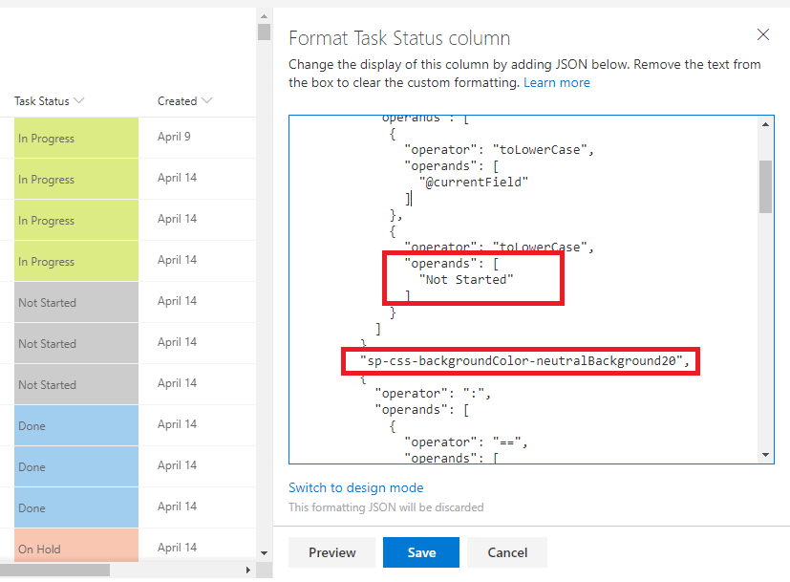Click the highlighted neutralBackground20 class string
Screen dimensions: 790x582
point(520,361)
